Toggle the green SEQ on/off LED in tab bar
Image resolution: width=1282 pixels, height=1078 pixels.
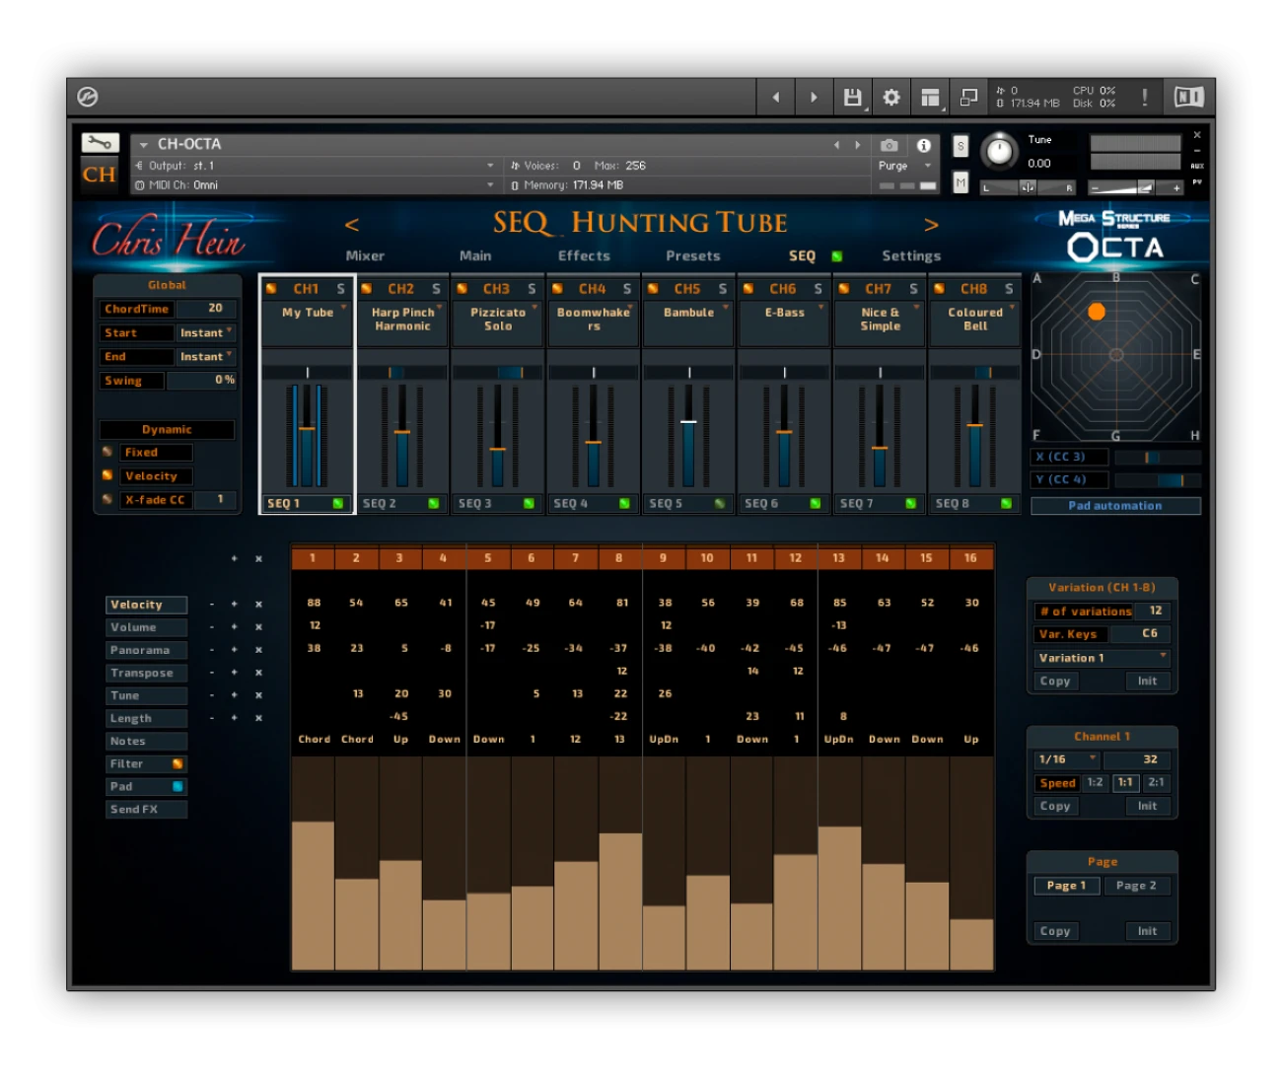pyautogui.click(x=837, y=256)
